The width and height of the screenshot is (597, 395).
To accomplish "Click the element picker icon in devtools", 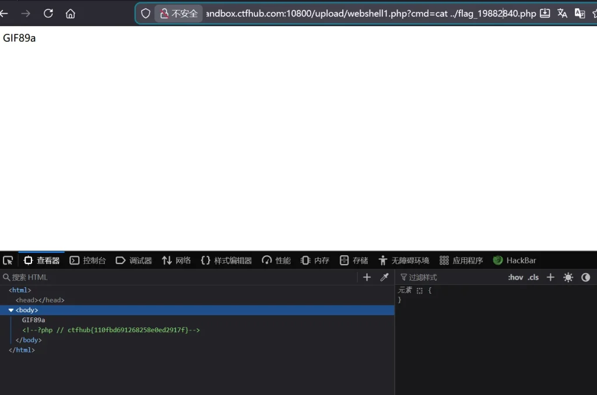I will (x=8, y=260).
